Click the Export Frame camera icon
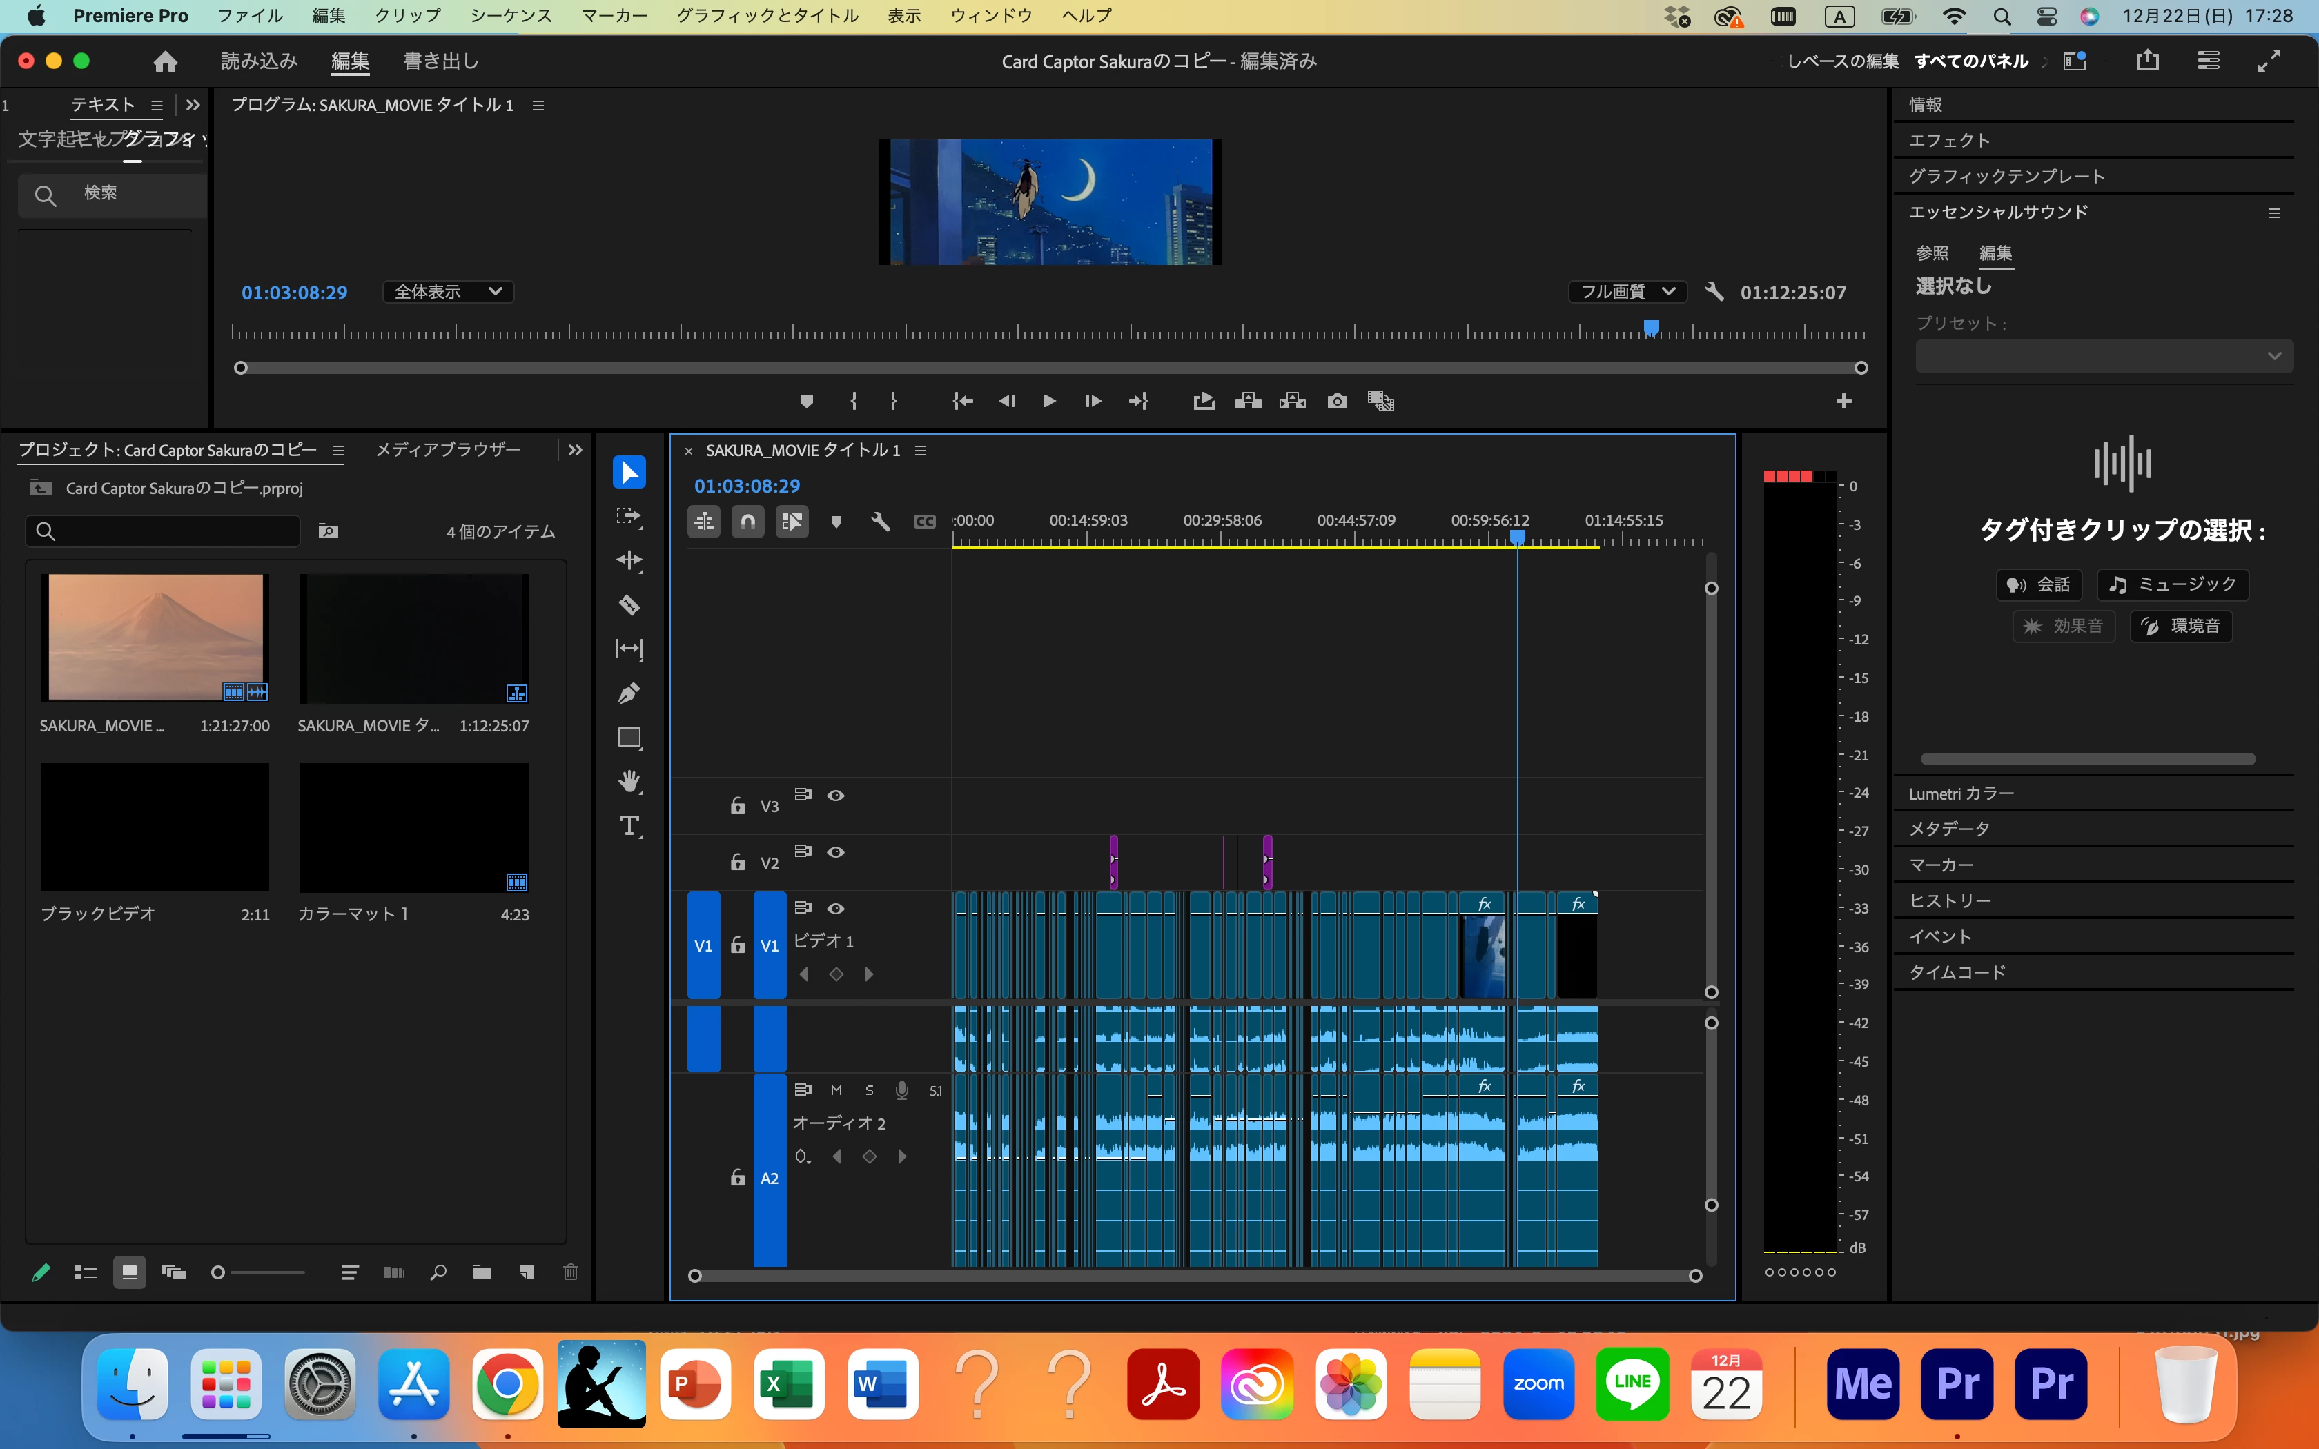This screenshot has height=1449, width=2319. (x=1337, y=401)
